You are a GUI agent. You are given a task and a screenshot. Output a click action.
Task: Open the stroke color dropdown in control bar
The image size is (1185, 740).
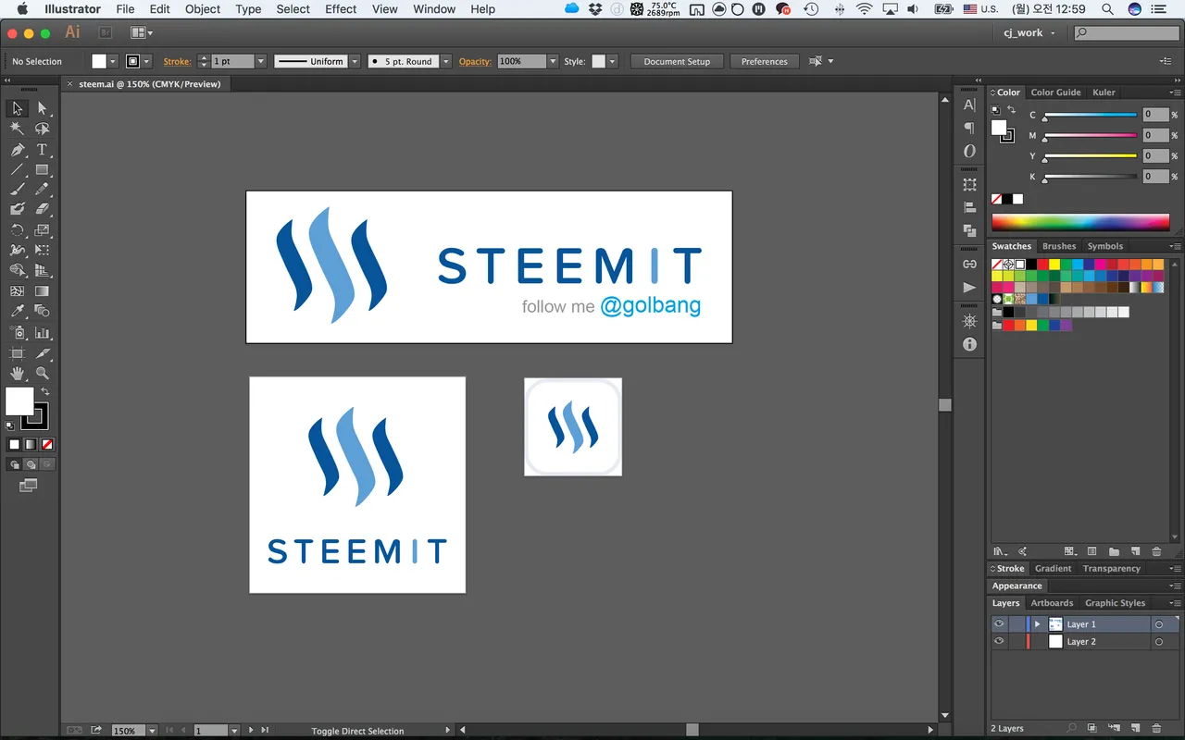146,62
